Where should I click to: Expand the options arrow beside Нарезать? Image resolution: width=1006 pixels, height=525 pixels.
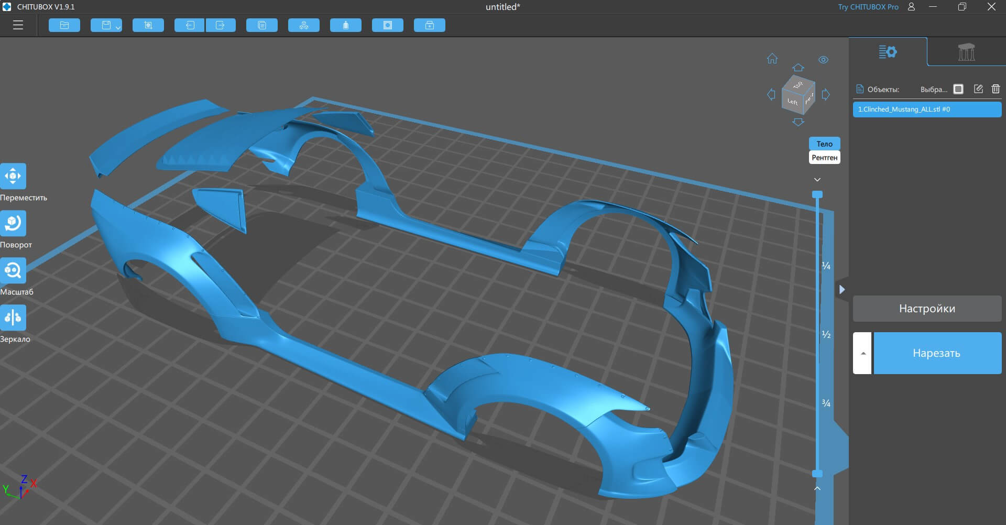point(862,353)
